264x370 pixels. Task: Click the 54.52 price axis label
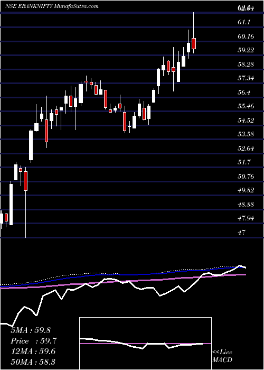click(246, 121)
